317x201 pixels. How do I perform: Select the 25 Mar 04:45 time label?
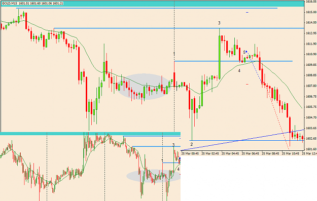pyautogui.click(x=230, y=154)
